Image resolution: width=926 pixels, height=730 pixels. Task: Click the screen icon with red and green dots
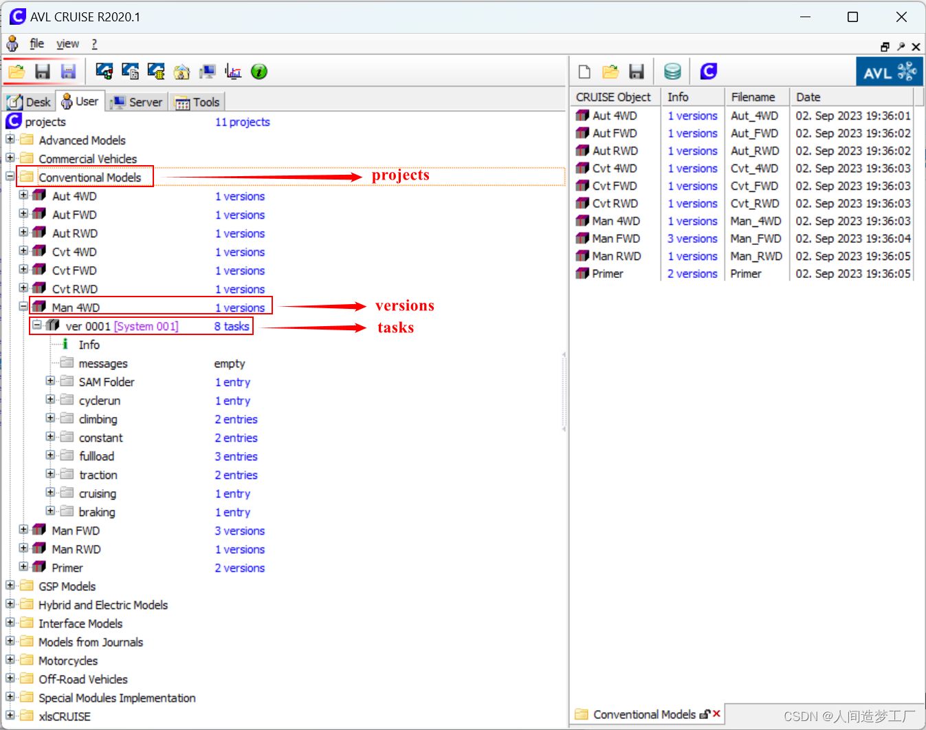tap(104, 71)
